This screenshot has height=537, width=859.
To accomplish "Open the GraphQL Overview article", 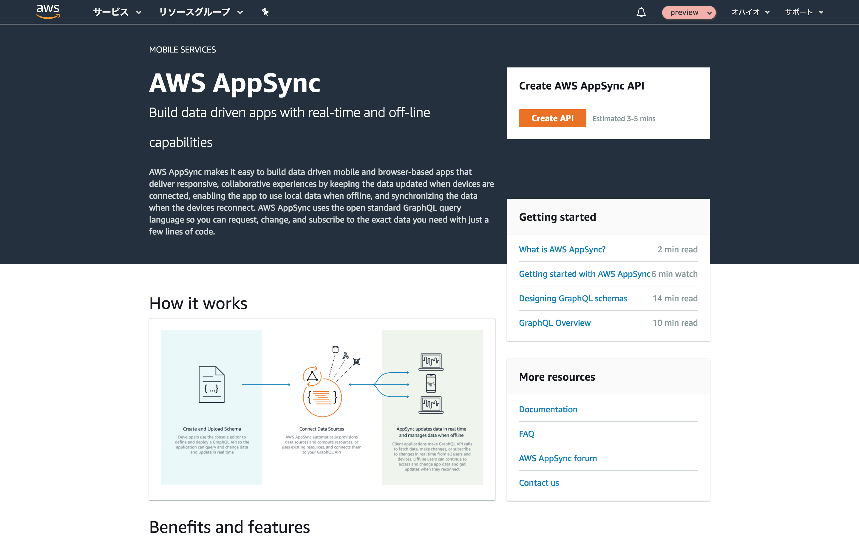I will [x=555, y=322].
